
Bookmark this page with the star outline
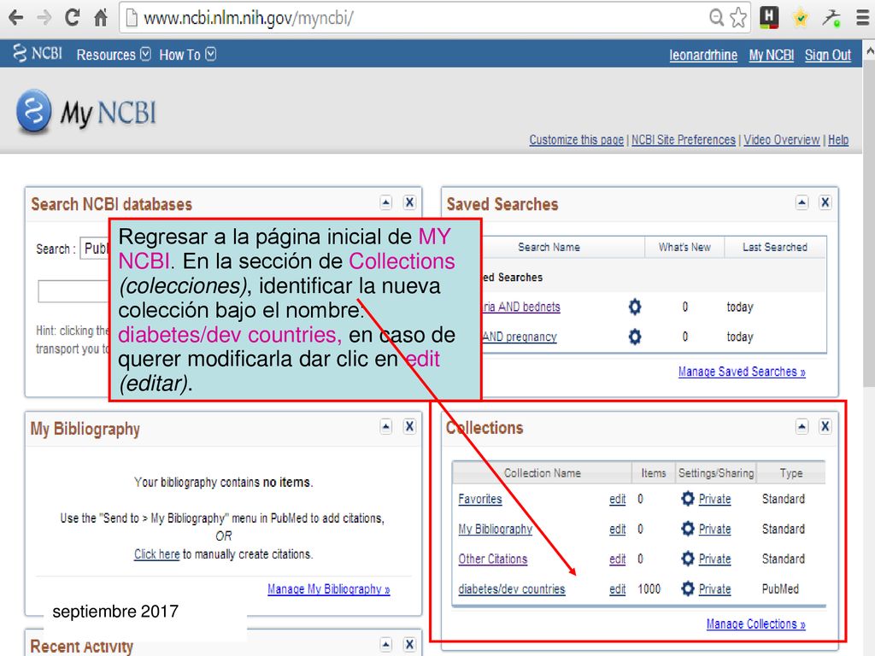pos(738,17)
